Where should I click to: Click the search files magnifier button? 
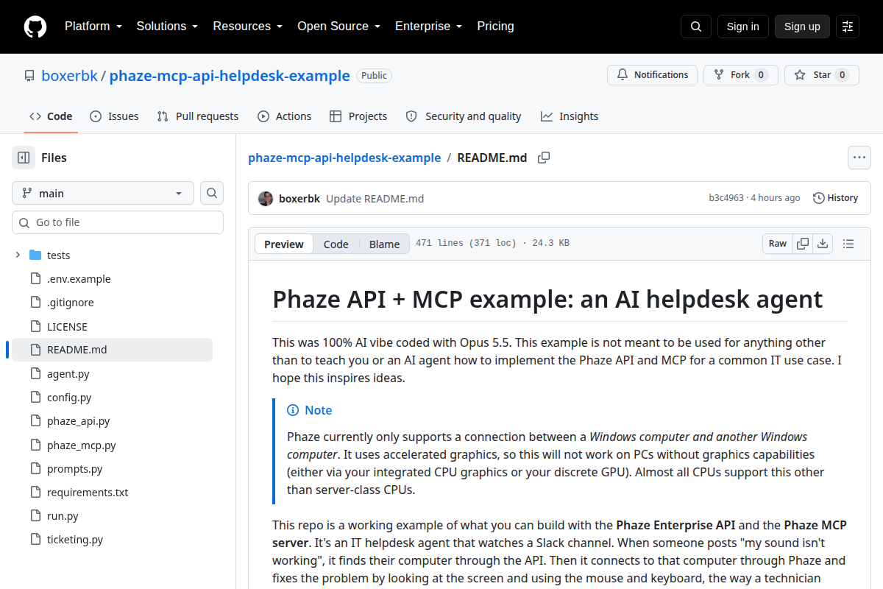coord(212,193)
